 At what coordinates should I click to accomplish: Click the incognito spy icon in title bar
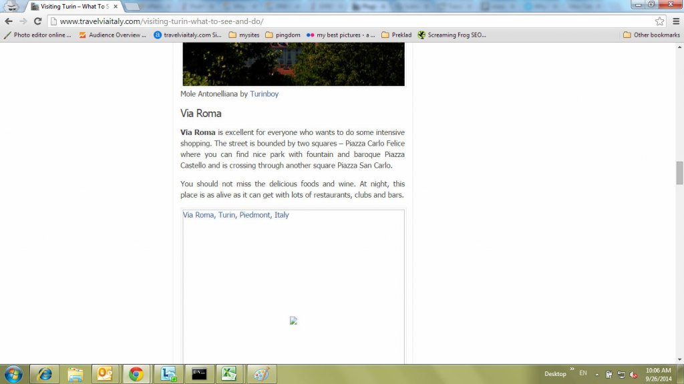[x=11, y=5]
